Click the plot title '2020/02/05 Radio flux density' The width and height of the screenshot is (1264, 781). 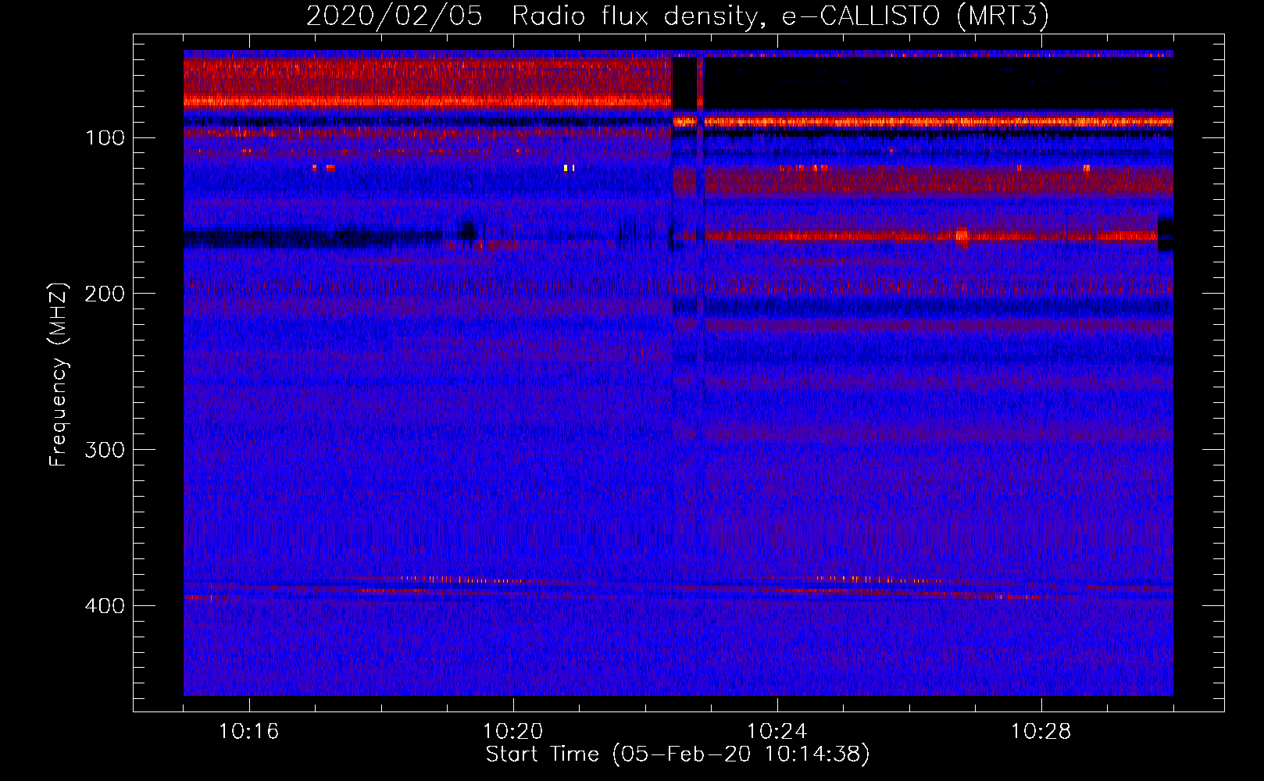(677, 16)
